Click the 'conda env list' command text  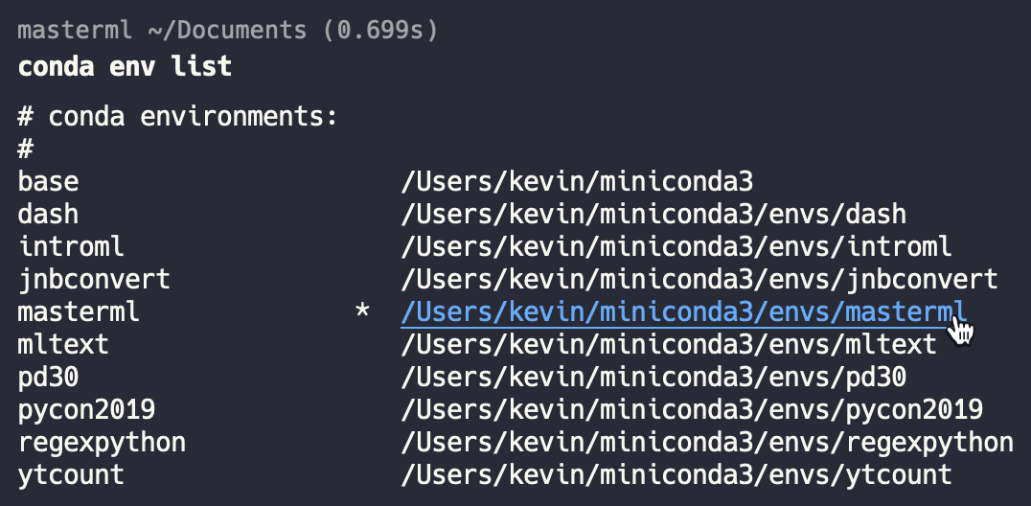(x=125, y=66)
